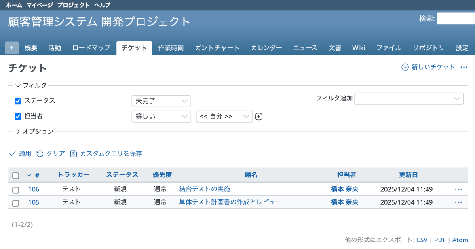Open actions menu for ticket 106 row
This screenshot has width=475, height=249.
point(458,189)
